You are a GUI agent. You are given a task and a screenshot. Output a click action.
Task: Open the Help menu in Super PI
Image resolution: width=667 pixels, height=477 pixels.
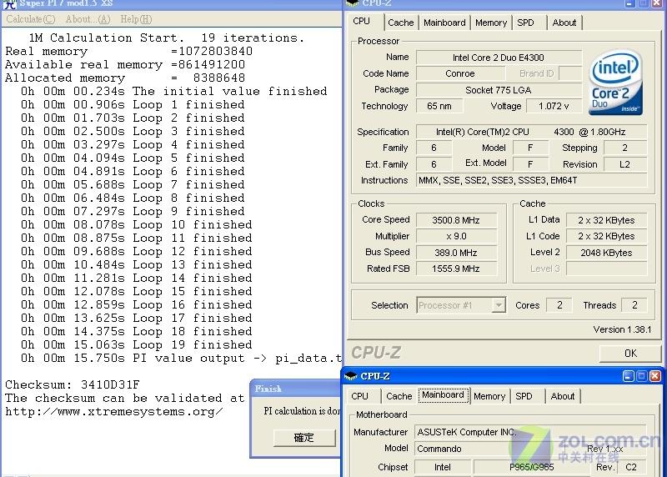tap(136, 19)
